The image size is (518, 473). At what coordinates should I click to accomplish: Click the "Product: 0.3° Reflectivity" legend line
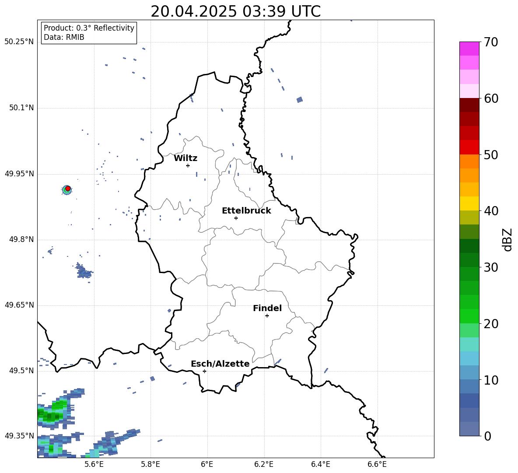click(x=89, y=28)
